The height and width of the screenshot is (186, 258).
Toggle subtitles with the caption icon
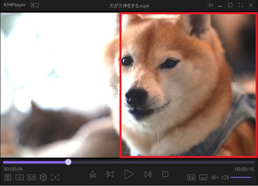pyautogui.click(x=203, y=177)
